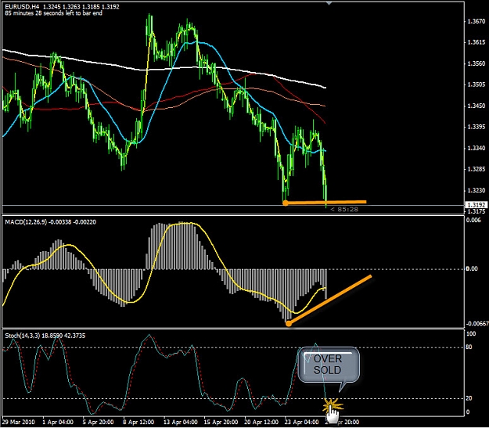Viewport: 489px width, 428px height.
Task: Click the 20 stochastic level label
Action: [469, 398]
